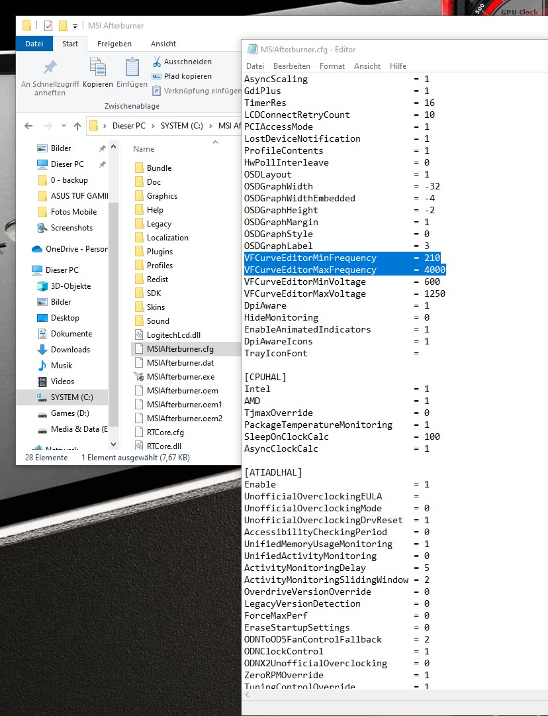This screenshot has width=548, height=716.
Task: Click the Explorer back arrow
Action: pos(28,126)
